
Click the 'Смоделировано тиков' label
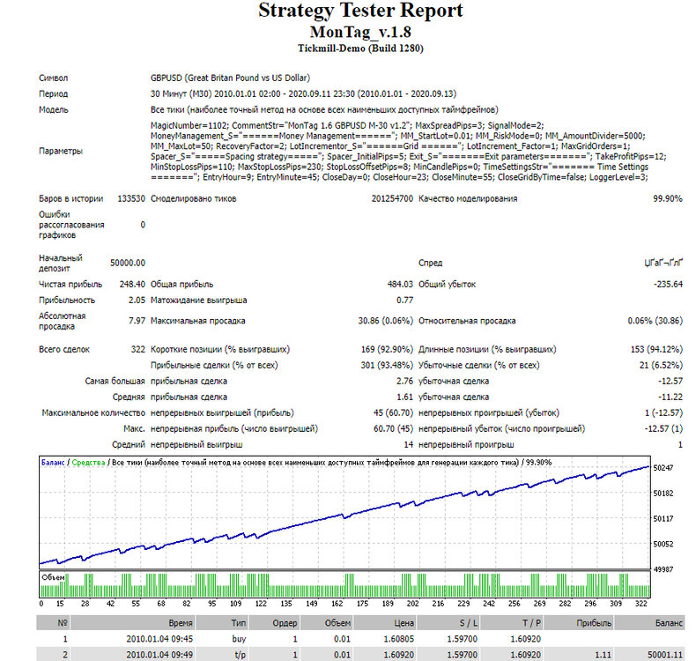tap(193, 199)
